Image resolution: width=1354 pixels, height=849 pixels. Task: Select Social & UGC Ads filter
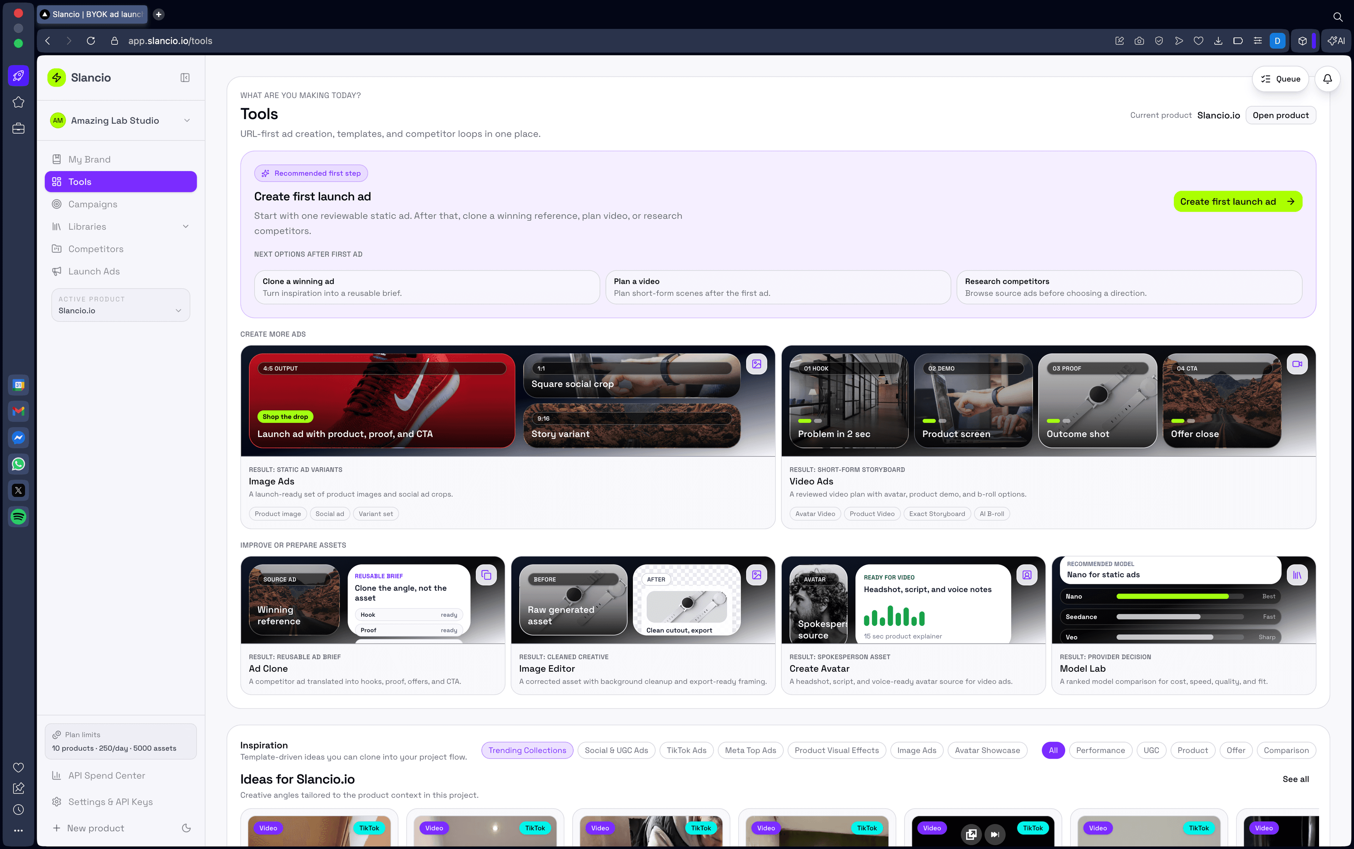click(x=616, y=750)
